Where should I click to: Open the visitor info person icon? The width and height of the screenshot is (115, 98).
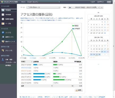3,59
